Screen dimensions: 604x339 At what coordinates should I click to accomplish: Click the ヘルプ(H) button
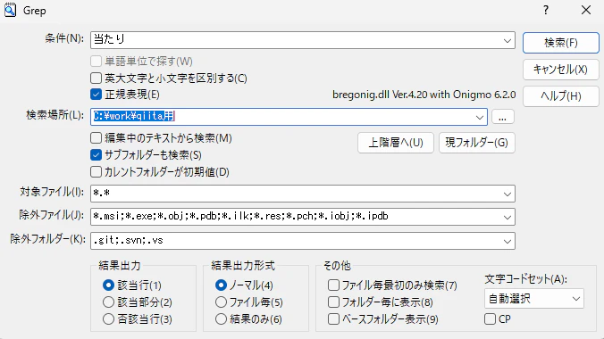coord(561,95)
